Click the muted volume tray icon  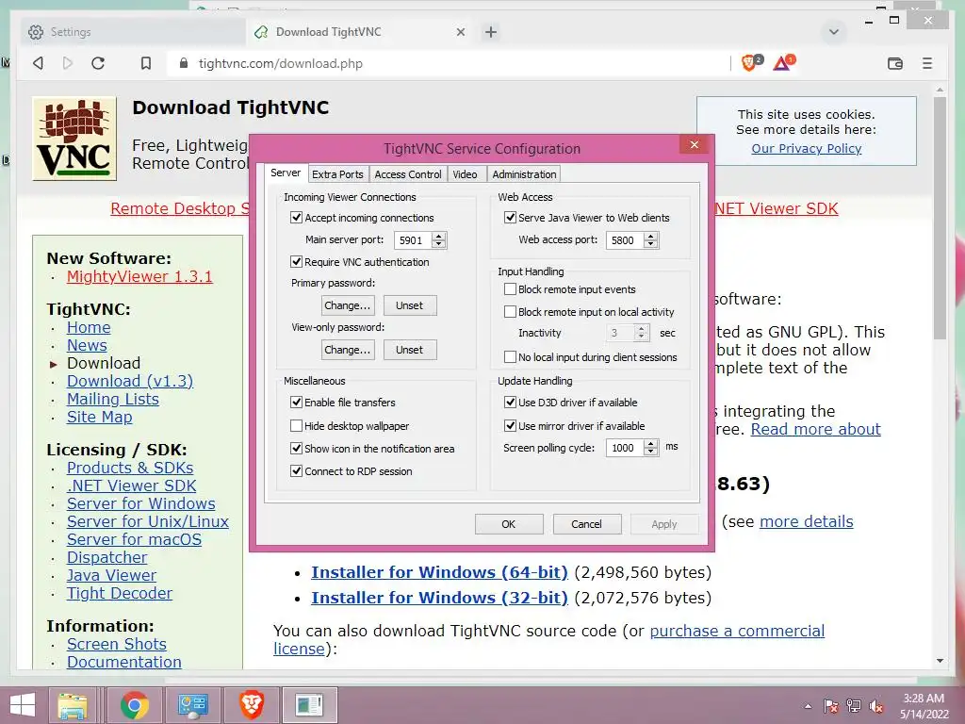point(876,706)
